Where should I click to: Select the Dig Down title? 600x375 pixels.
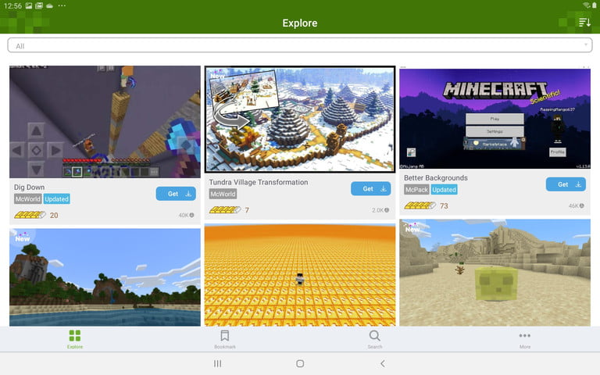[x=30, y=187]
